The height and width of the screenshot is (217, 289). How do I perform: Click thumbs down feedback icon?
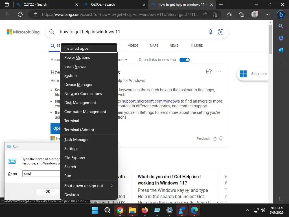[x=221, y=138]
